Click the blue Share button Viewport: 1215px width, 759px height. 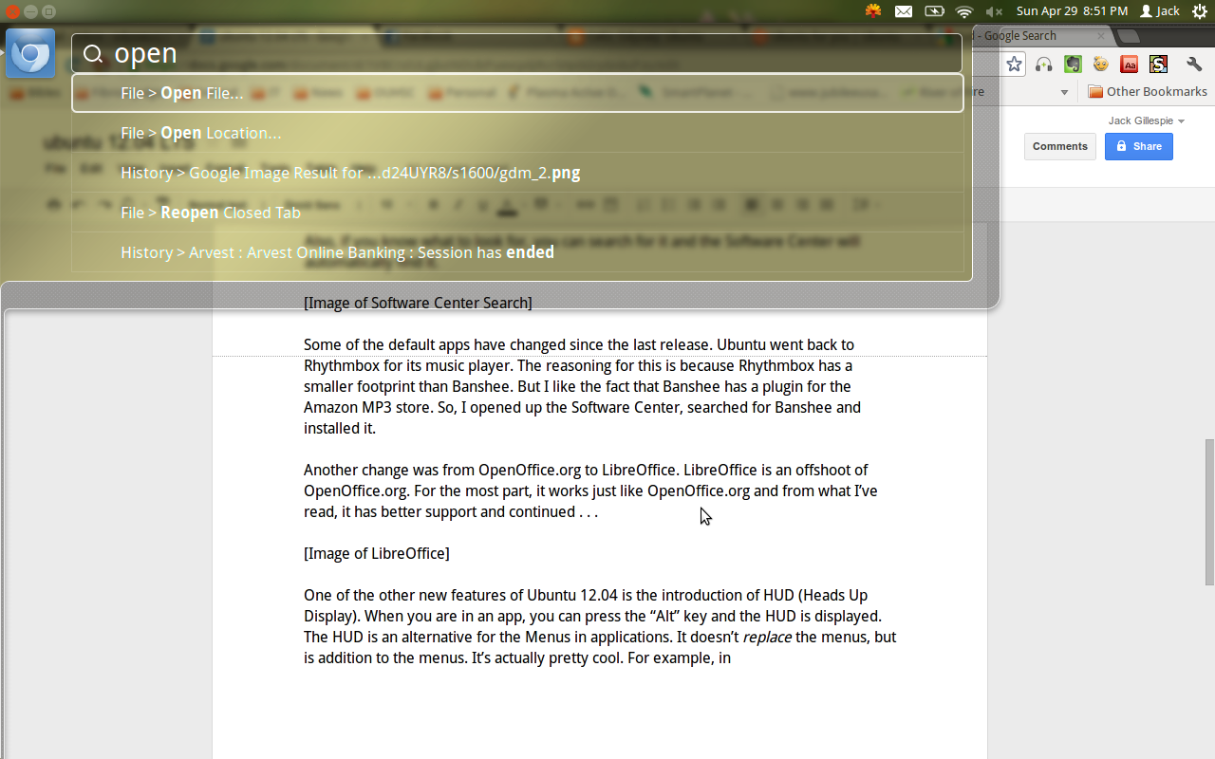tap(1138, 146)
